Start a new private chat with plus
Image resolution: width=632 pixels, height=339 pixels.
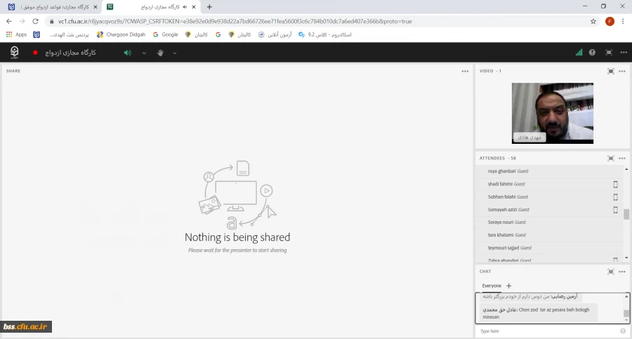(x=509, y=286)
